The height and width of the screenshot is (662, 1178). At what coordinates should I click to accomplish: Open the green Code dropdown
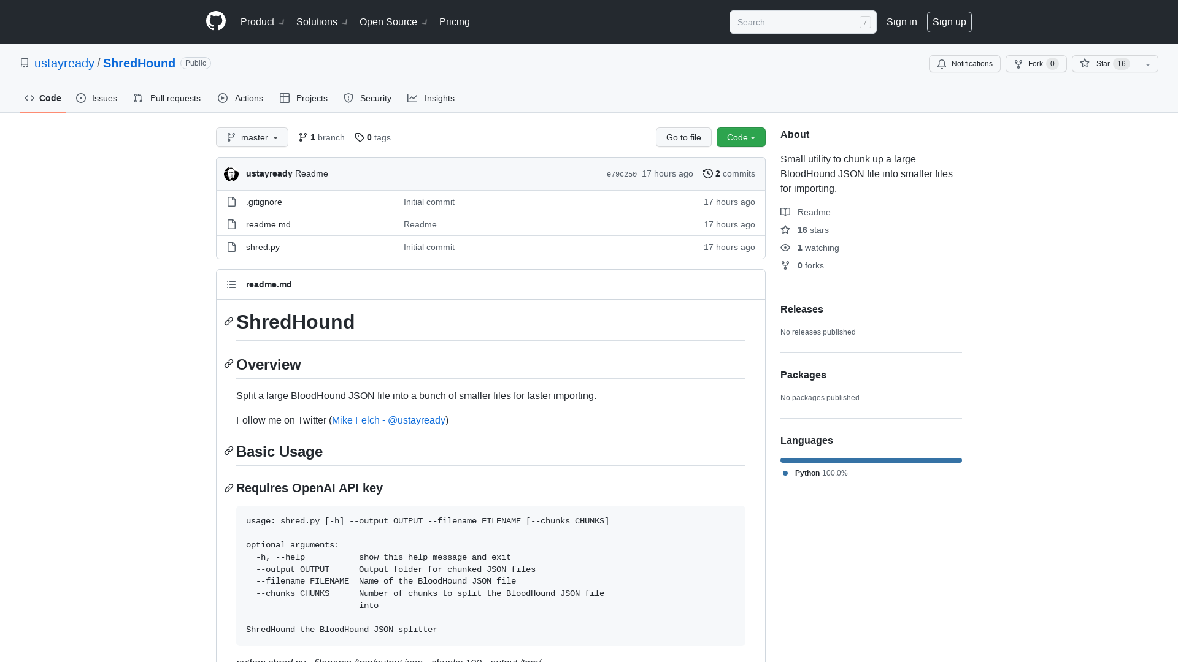741,137
